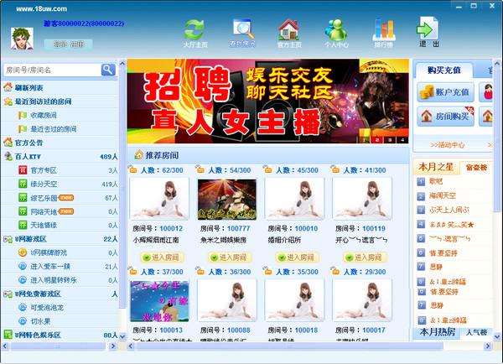503x364 pixels.
Task: Focus the 房间号/房间名 search field
Action: pos(52,70)
